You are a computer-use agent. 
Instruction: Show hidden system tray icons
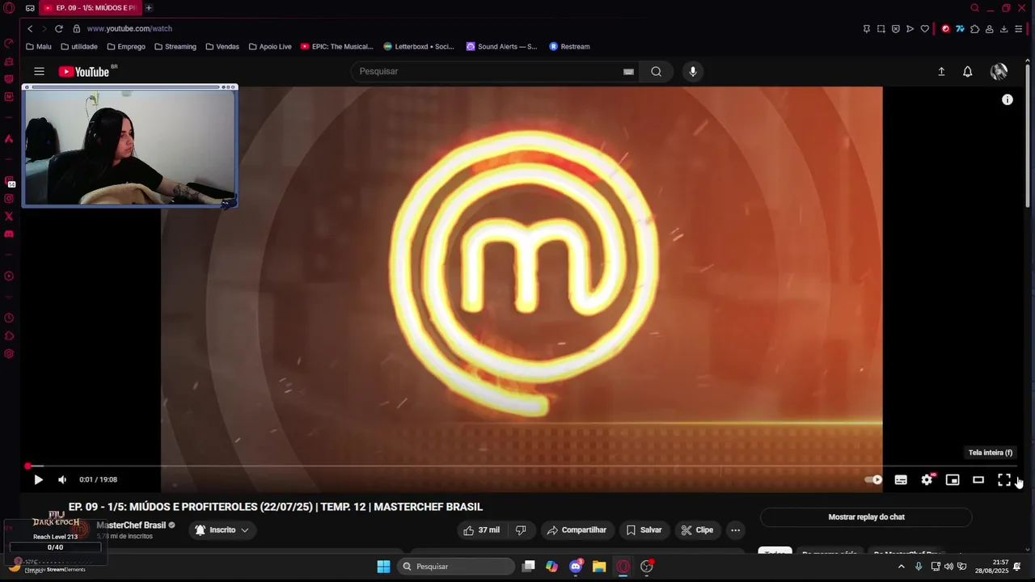(901, 567)
